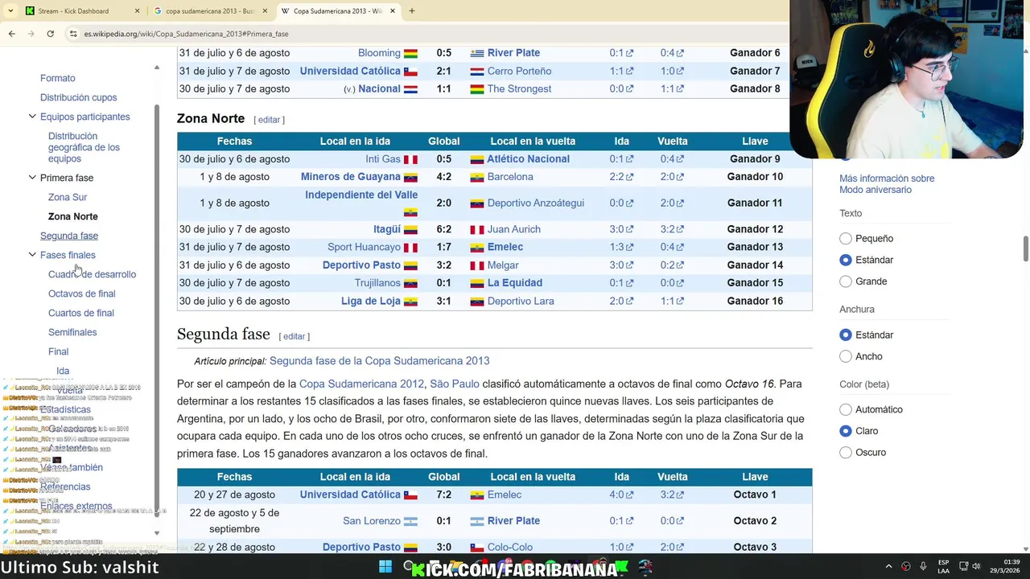Close the copa sudamericana 2013 Google tab
The image size is (1030, 579).
265,11
